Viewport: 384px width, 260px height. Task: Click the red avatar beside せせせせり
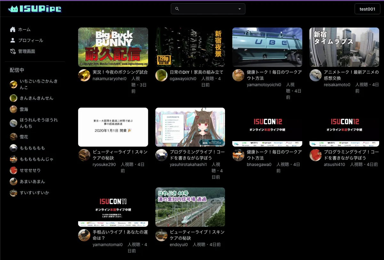13,170
